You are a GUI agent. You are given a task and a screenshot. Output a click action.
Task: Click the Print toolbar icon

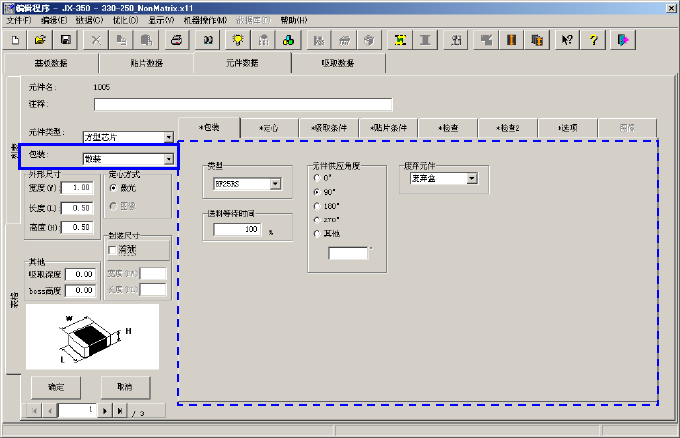click(177, 40)
